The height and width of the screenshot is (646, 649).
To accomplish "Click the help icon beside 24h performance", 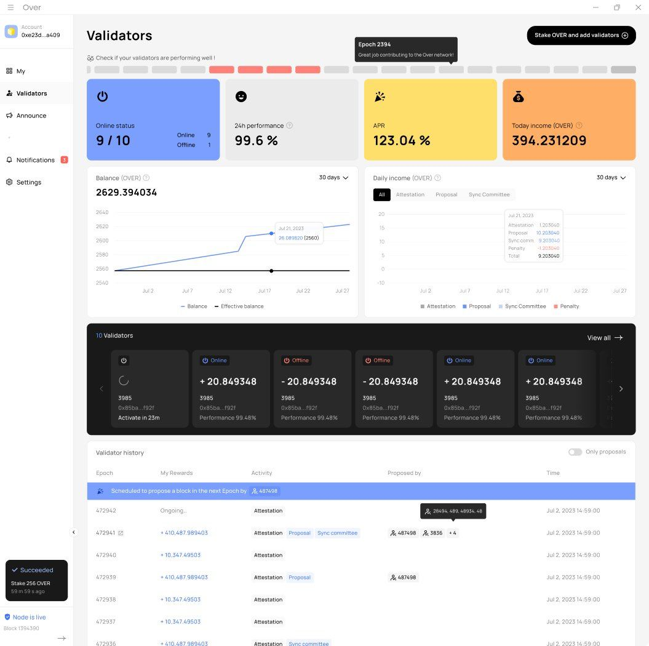I will coord(289,126).
